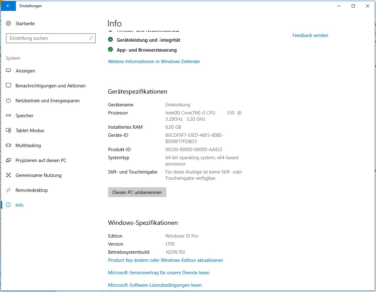Open Weitere Informationen in Windows Defender

click(x=154, y=62)
